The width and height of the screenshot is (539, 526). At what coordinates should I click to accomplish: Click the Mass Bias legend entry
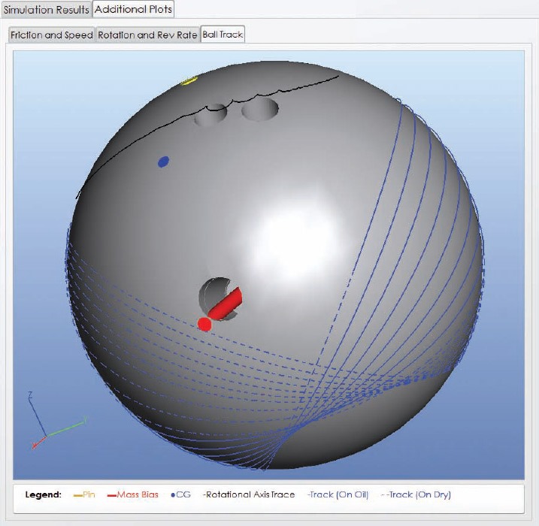point(133,494)
